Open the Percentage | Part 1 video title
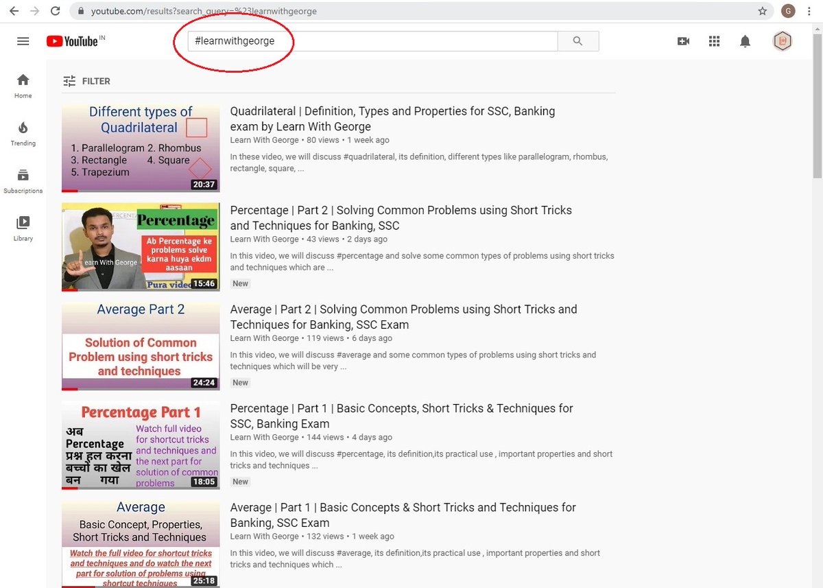 click(x=402, y=416)
